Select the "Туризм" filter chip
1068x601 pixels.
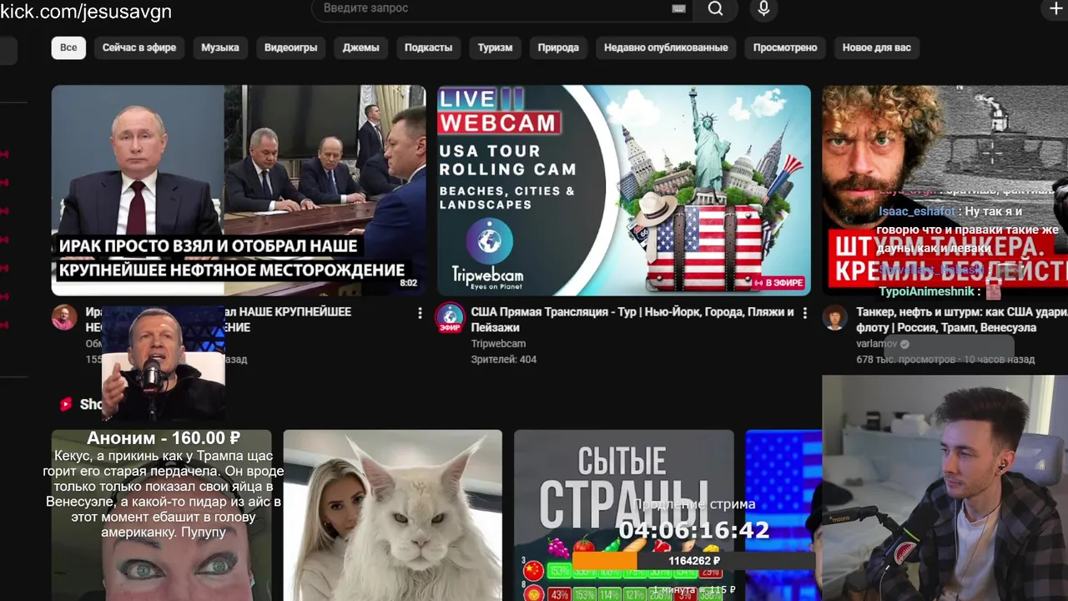tap(495, 48)
